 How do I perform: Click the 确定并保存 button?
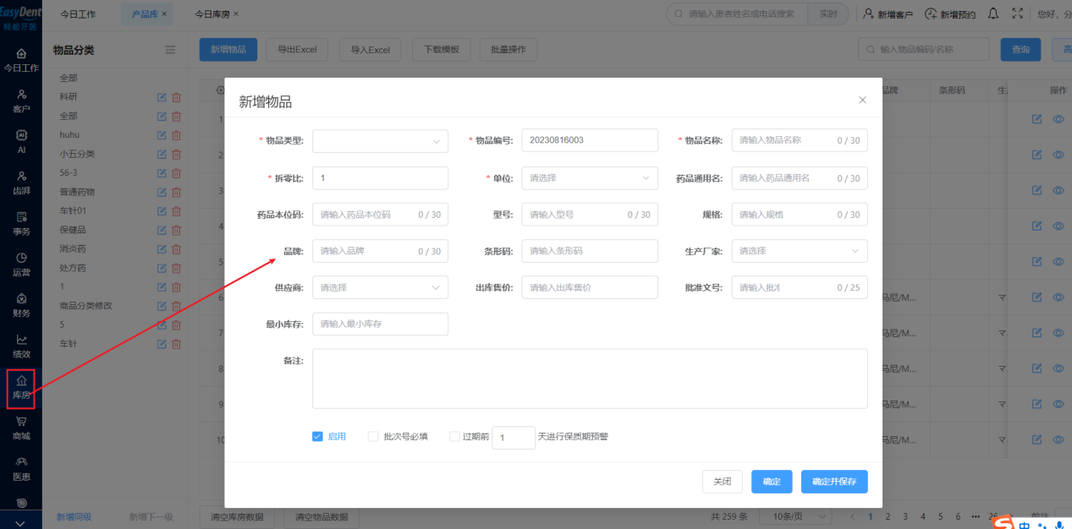click(x=834, y=482)
